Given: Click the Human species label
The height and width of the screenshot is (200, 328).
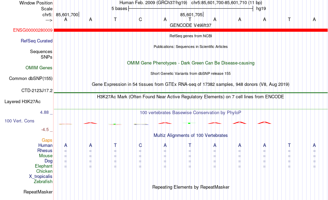Looking at the screenshot, I should [45, 146].
